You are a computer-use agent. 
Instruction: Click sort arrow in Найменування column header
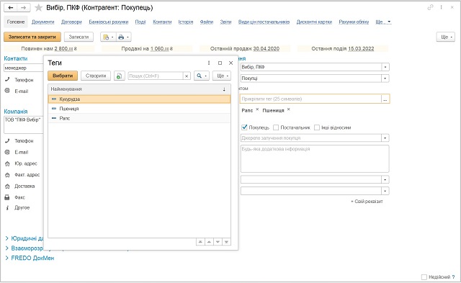[x=224, y=89]
